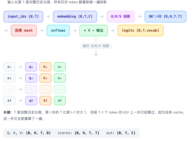The image size is (192, 141).
Task: Click the kT key cell
Action: pos(46,101)
